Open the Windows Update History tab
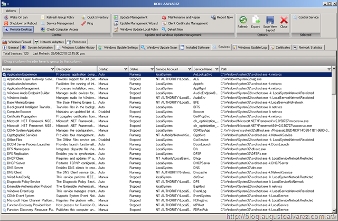338x221 pixels. tap(78, 47)
